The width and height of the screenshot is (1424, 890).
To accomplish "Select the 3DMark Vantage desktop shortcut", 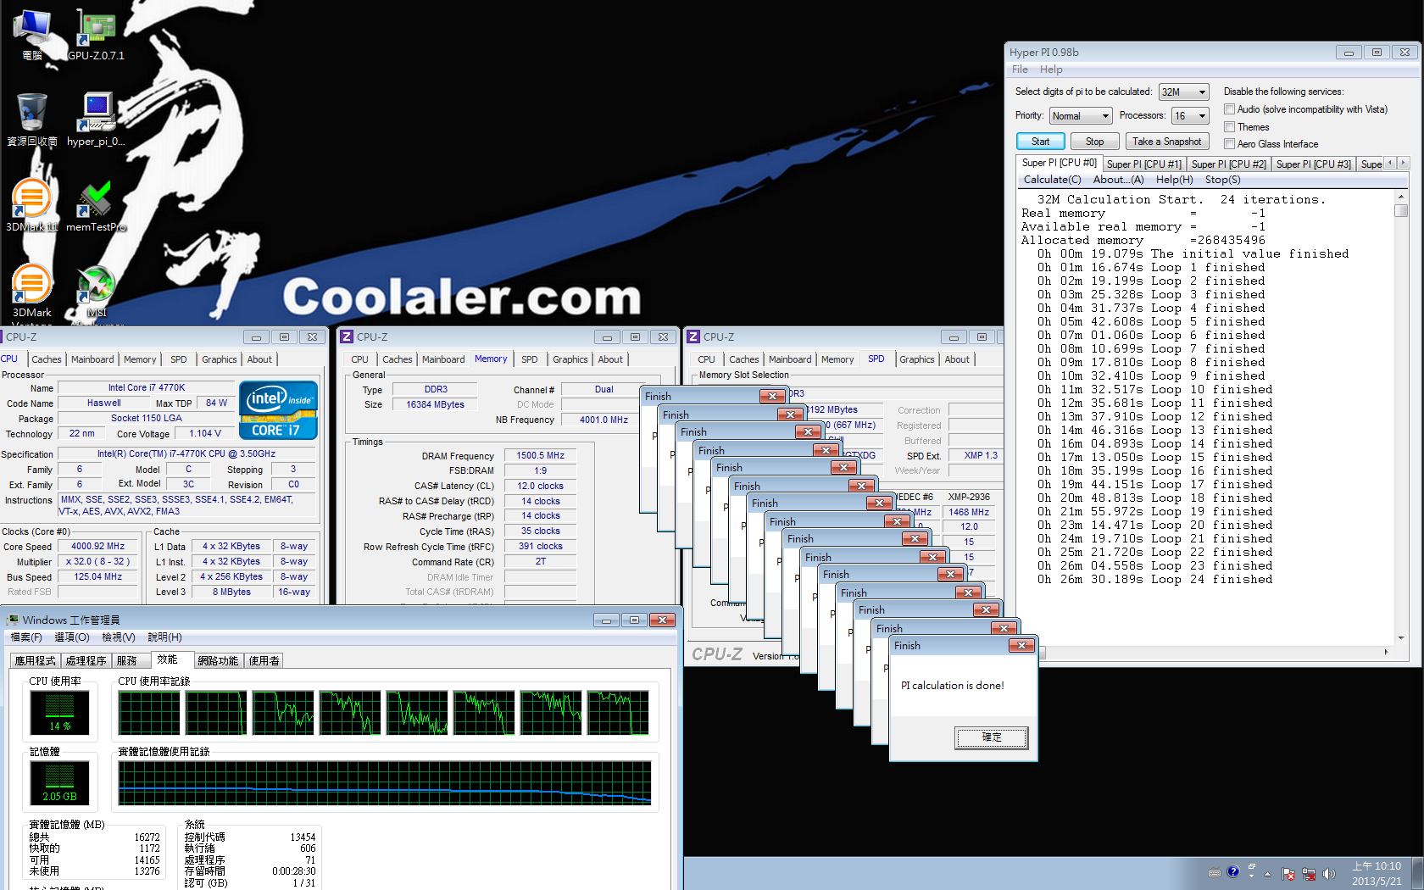I will [32, 292].
